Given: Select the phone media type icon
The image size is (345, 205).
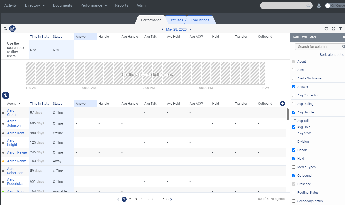Looking at the screenshot, I should (5, 95).
